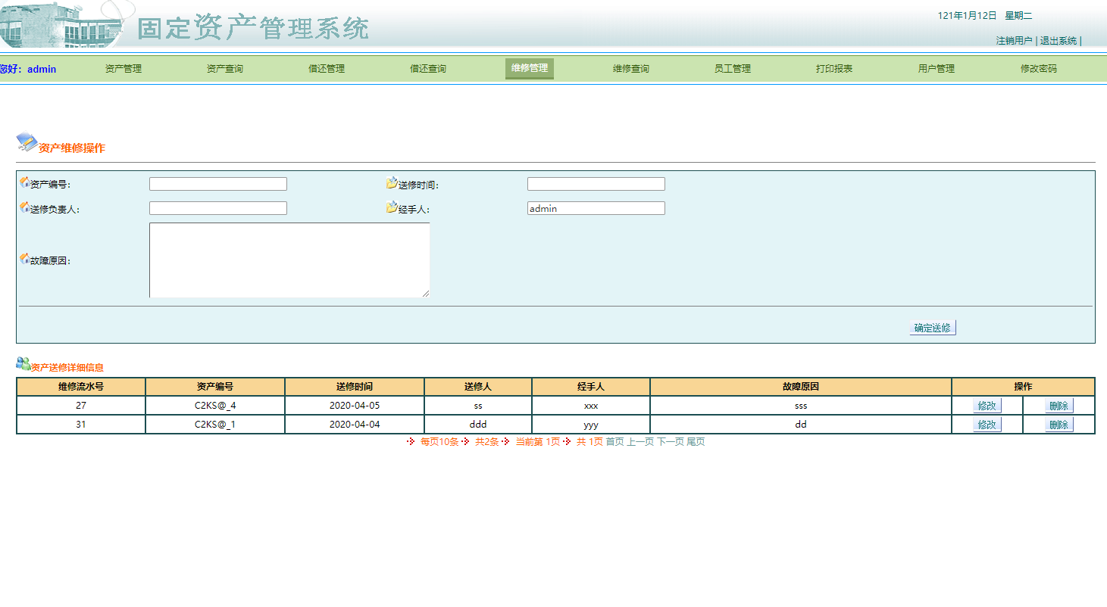Click 修改 for repair record 27

[987, 405]
